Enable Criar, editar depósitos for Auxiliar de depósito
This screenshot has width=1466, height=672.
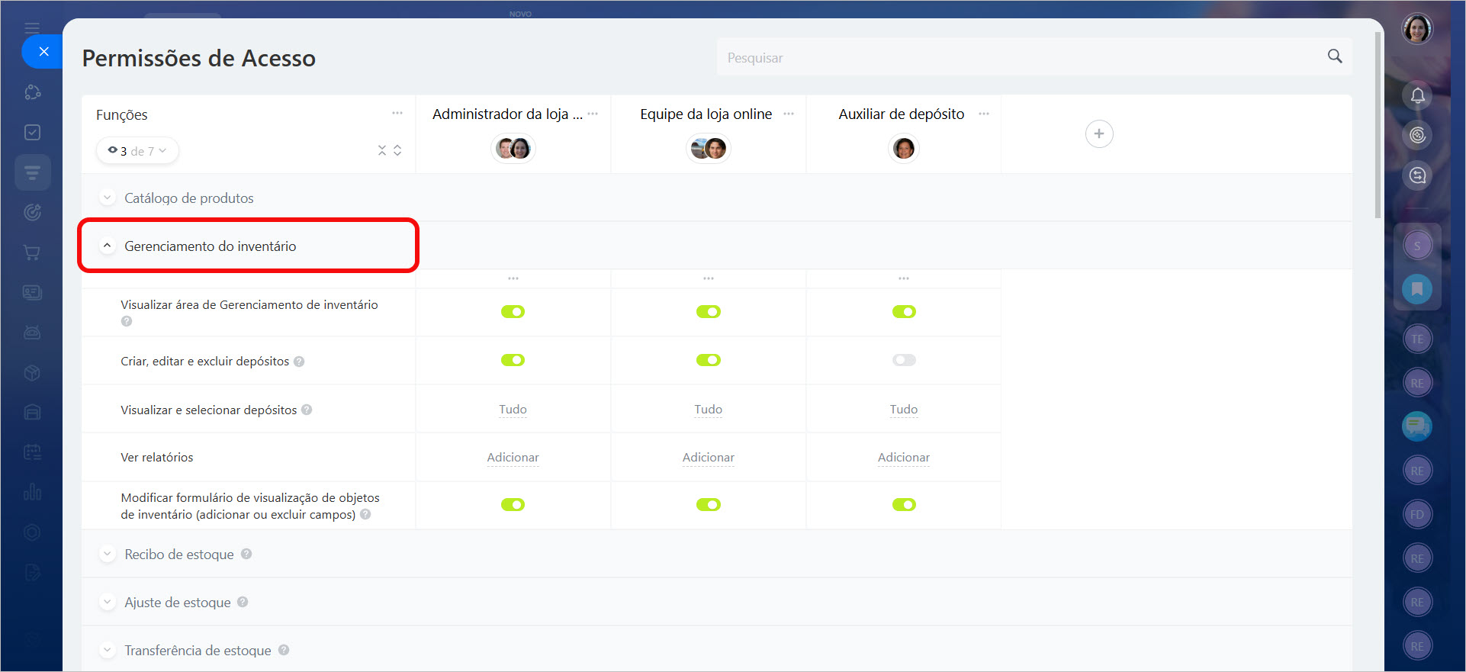tap(904, 360)
